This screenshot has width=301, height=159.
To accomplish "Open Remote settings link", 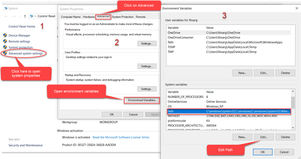I will click(x=19, y=41).
